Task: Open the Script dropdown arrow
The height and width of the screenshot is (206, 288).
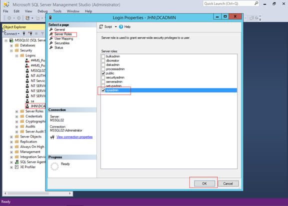Action: pyautogui.click(x=115, y=27)
